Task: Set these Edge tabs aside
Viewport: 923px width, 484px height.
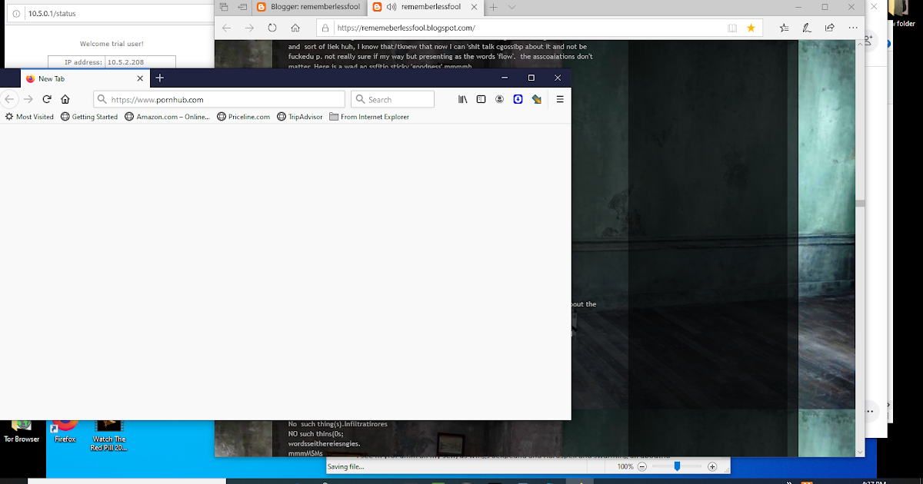Action: [x=242, y=7]
